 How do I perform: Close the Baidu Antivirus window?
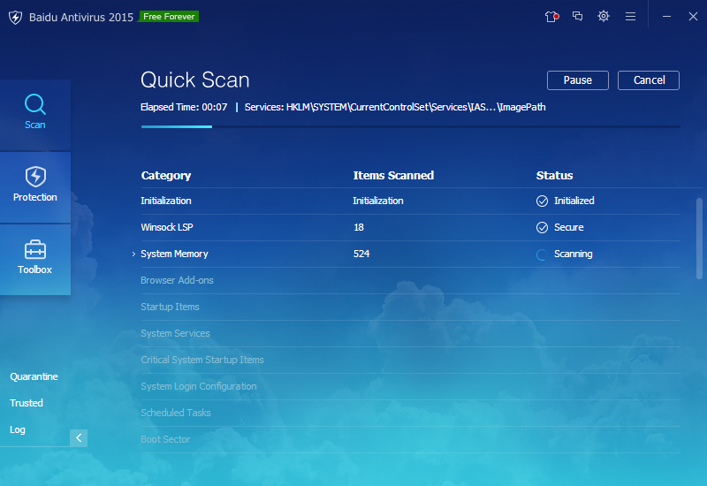[693, 17]
